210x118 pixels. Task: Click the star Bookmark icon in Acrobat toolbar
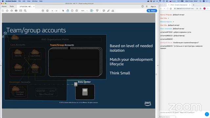7,11
